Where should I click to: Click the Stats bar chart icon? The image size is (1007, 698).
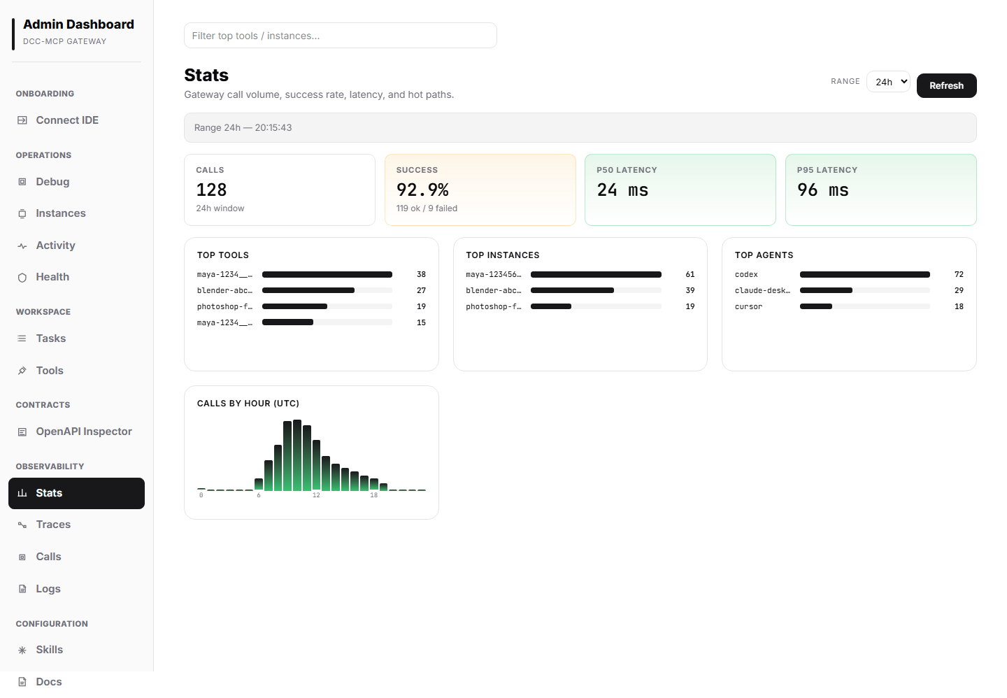[22, 493]
